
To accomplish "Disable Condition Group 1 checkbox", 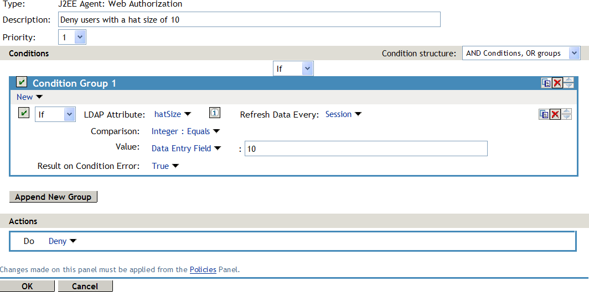I will point(22,83).
